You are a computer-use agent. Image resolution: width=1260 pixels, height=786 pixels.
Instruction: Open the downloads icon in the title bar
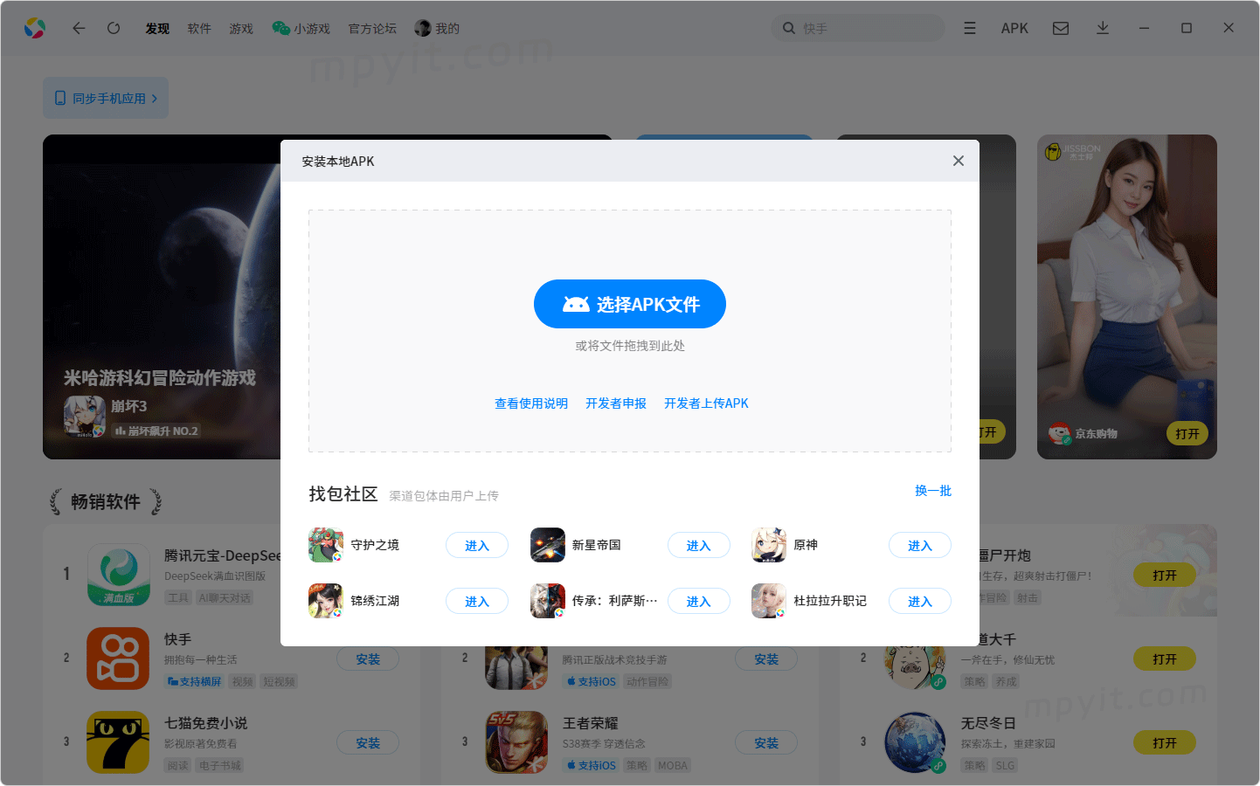click(1103, 28)
